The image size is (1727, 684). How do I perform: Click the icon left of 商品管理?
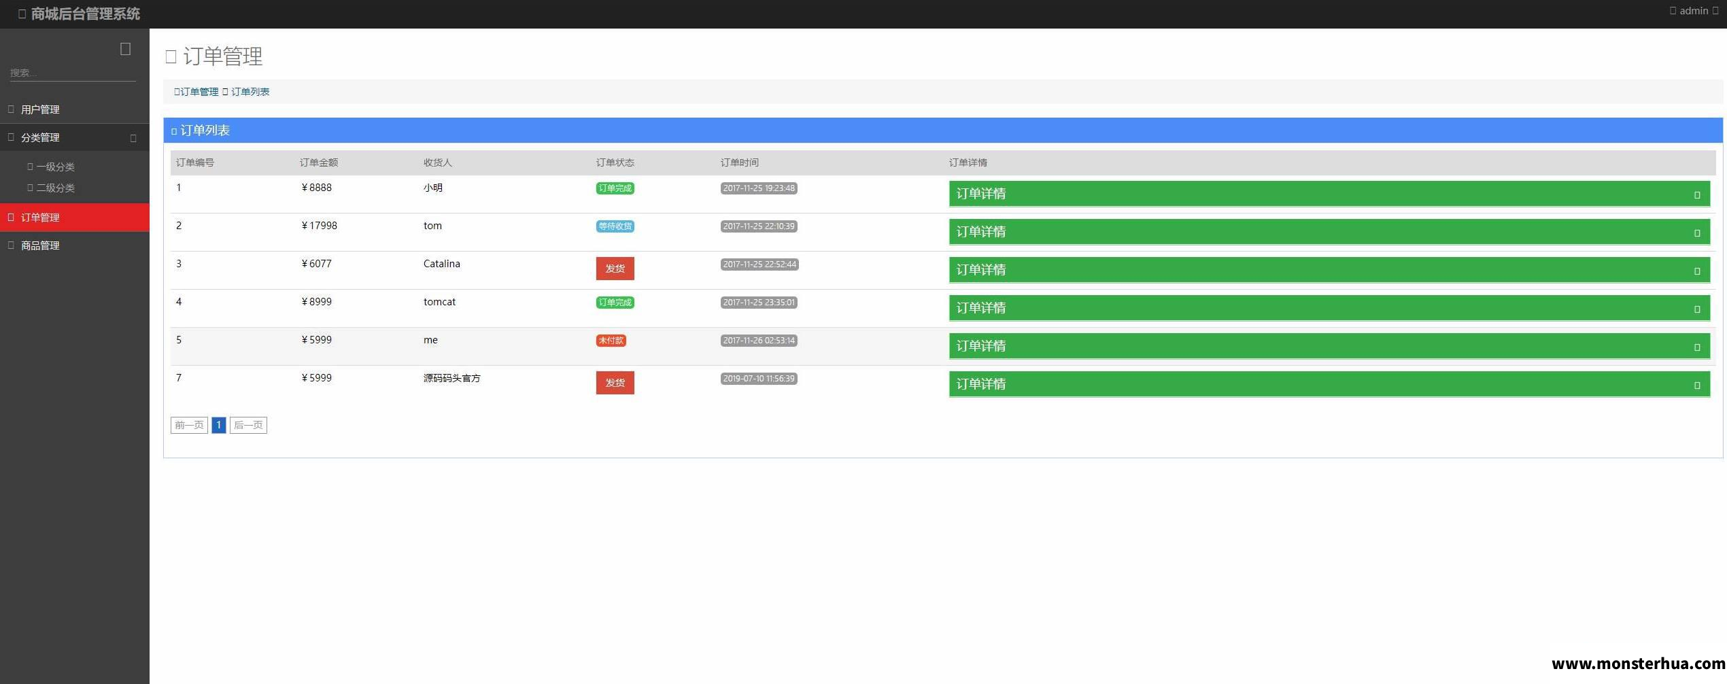pos(11,245)
